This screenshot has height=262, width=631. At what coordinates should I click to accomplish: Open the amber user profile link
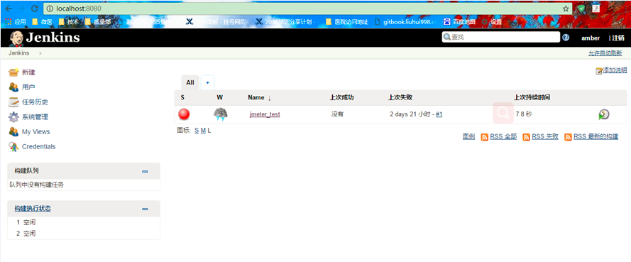click(591, 38)
